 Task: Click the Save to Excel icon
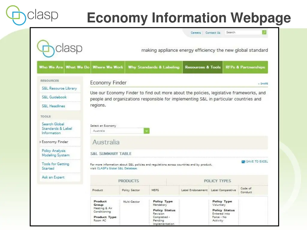243,161
